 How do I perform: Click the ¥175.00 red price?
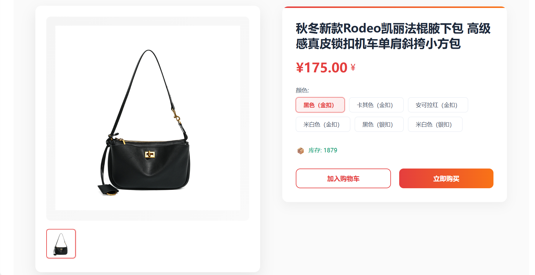322,68
